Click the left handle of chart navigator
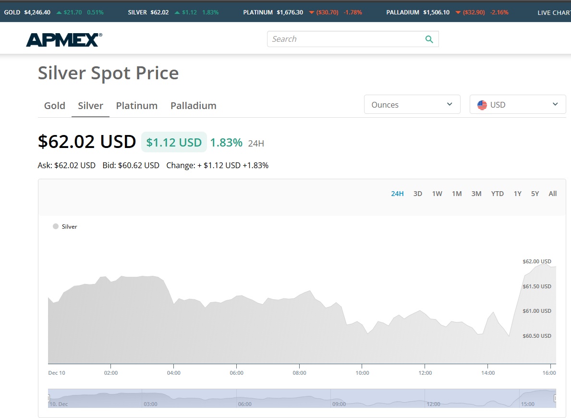Image resolution: width=571 pixels, height=418 pixels. point(49,398)
